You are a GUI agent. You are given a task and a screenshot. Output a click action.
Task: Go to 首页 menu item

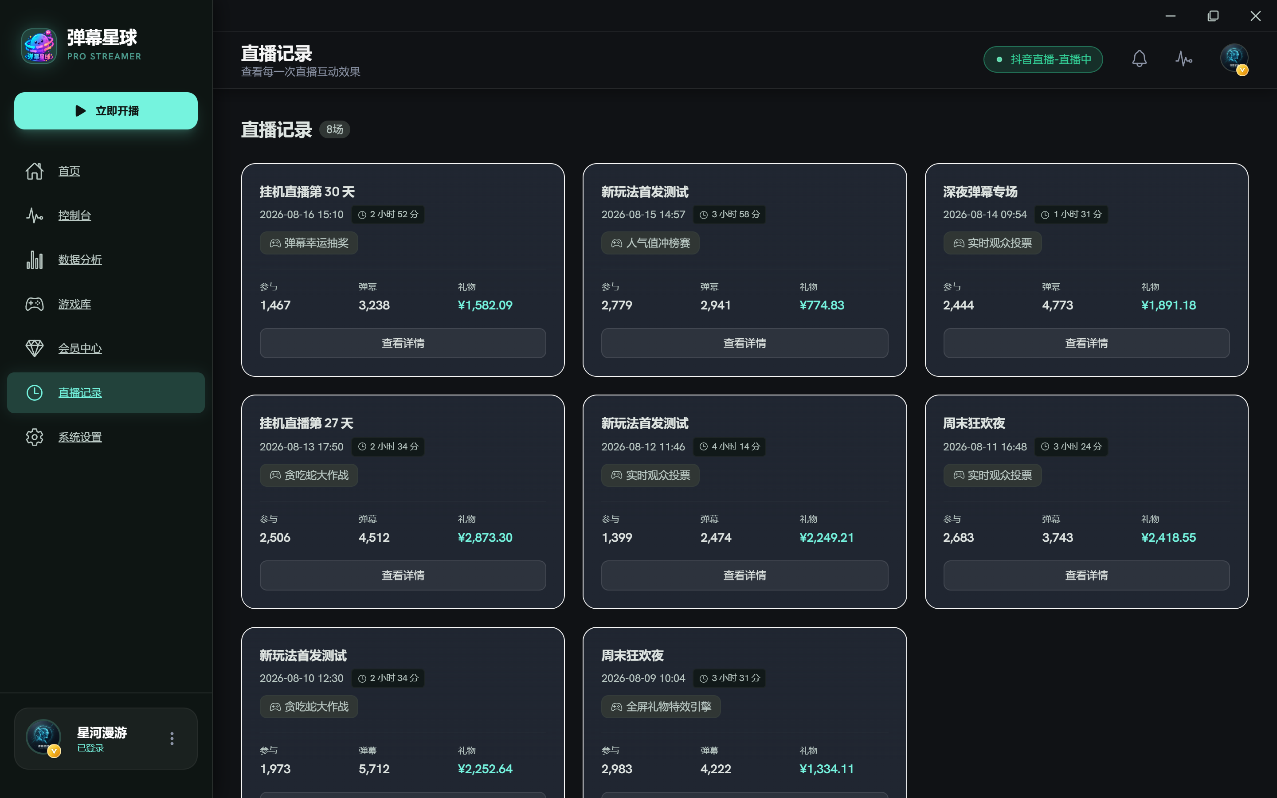pyautogui.click(x=106, y=171)
